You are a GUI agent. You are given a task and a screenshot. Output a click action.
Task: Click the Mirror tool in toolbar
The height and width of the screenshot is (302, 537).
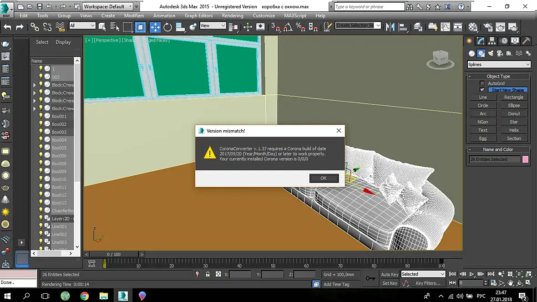click(390, 27)
